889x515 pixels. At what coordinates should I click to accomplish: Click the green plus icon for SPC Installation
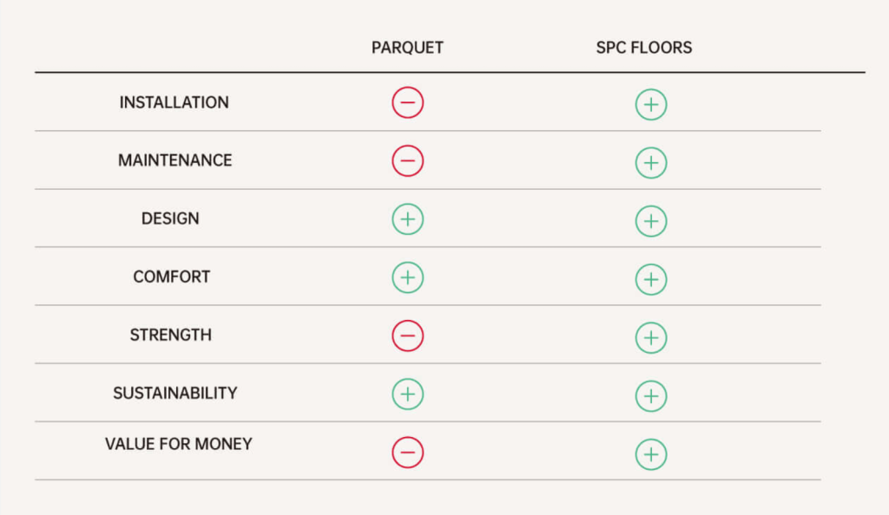pyautogui.click(x=650, y=105)
